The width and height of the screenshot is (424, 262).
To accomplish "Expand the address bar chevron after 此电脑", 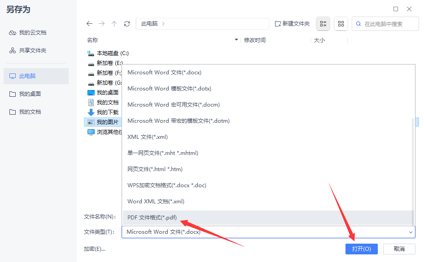I will [163, 24].
